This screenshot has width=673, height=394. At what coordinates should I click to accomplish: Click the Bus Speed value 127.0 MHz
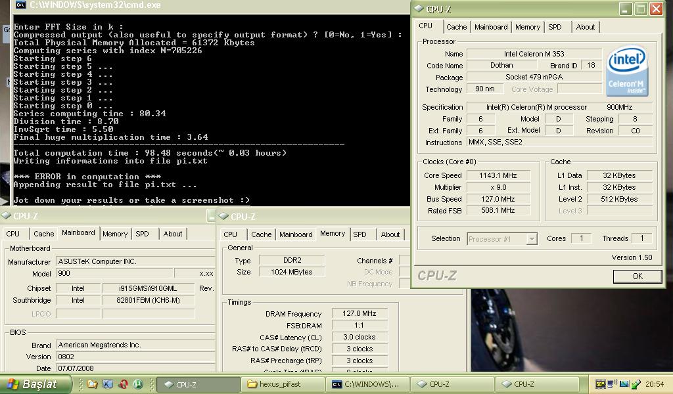498,199
